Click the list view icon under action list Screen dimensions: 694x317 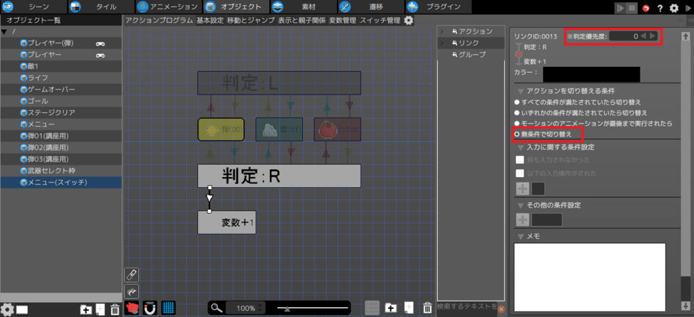coord(372,308)
